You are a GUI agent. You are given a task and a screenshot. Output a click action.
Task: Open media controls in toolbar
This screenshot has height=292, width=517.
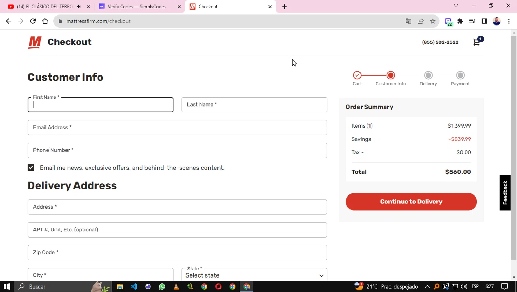click(472, 21)
